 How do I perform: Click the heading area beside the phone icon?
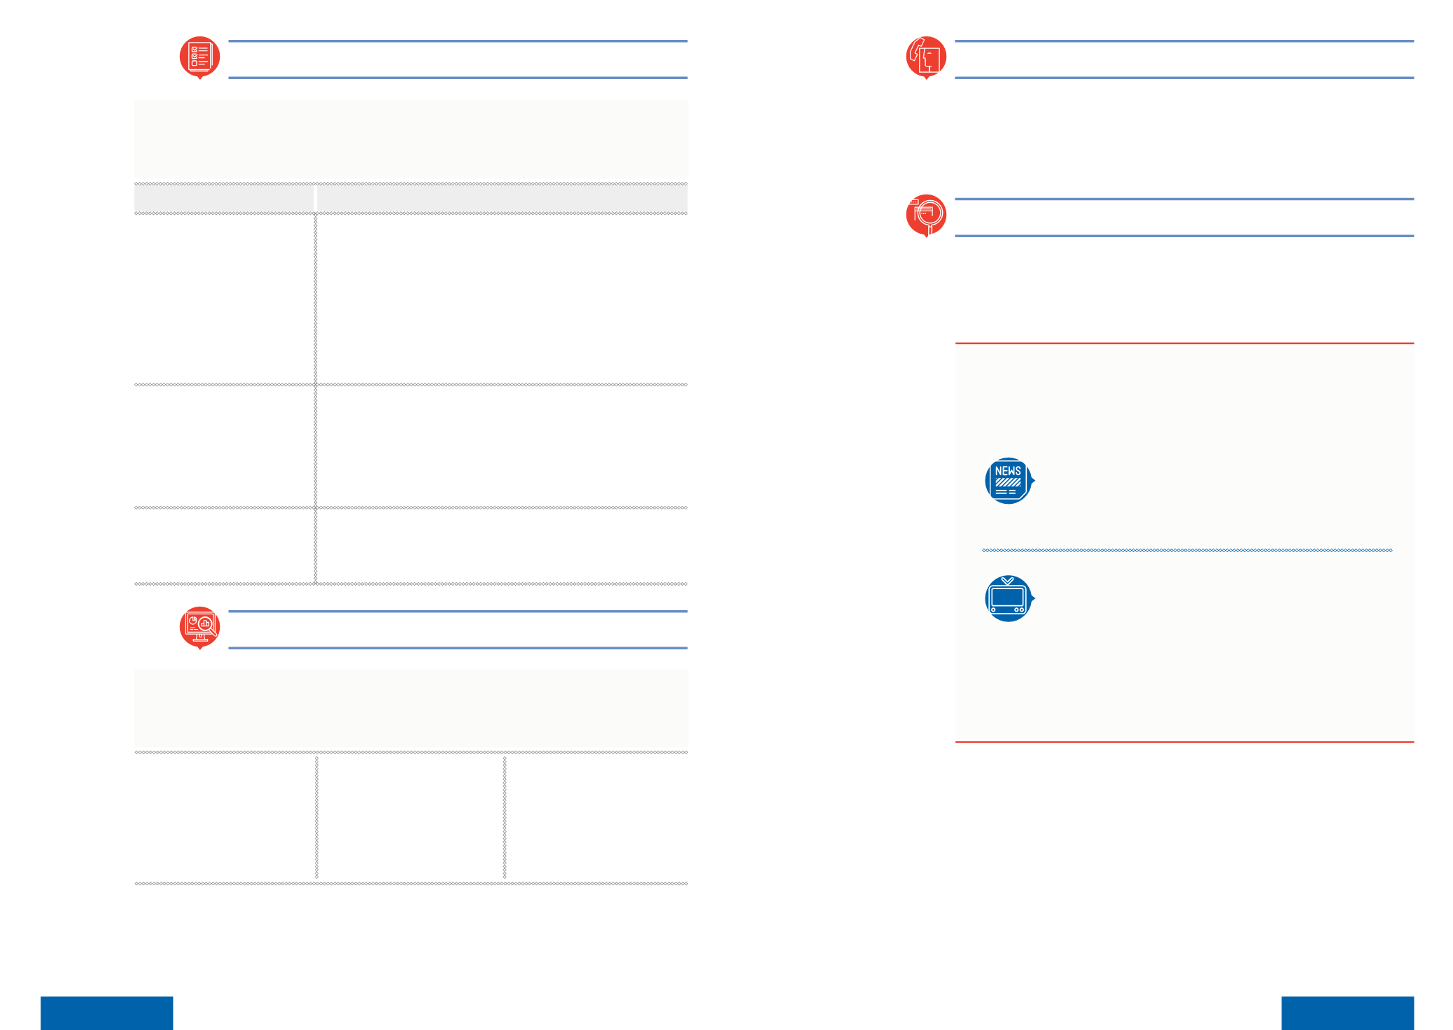[x=1184, y=59]
